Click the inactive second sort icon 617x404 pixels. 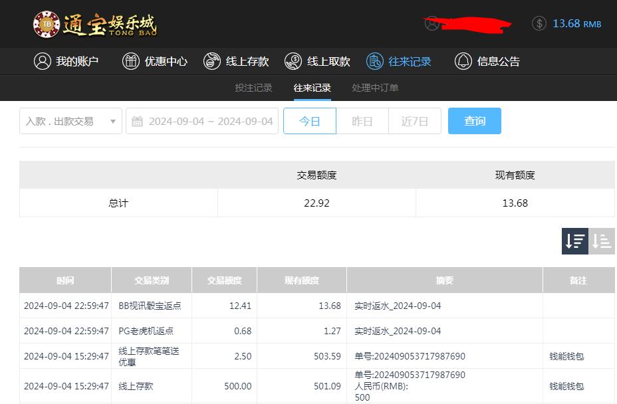[602, 241]
